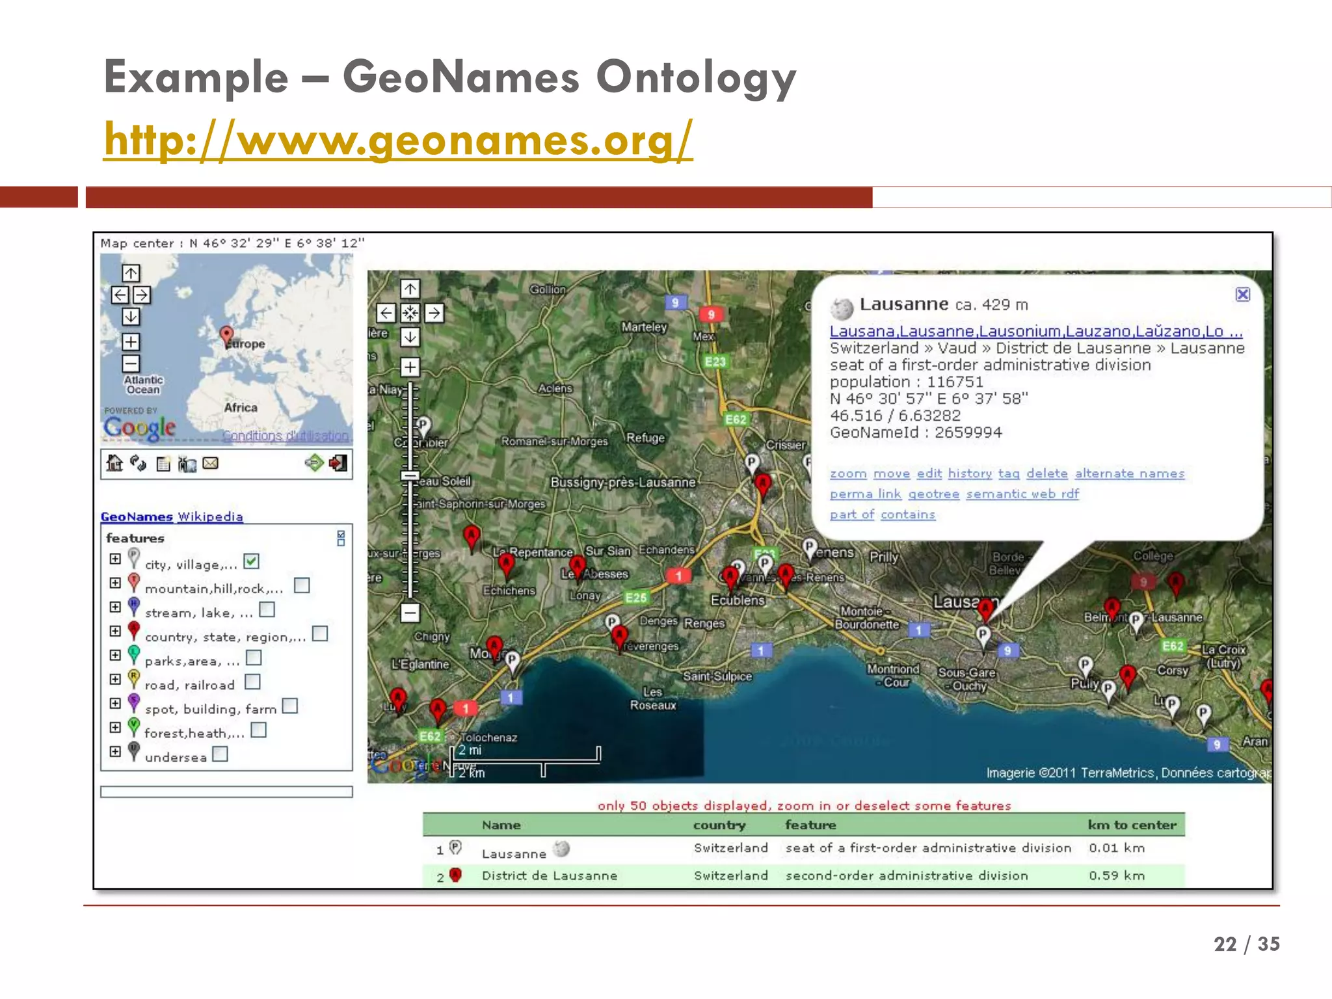Switch to the GeoNames tab
The image size is (1332, 999).
click(x=137, y=516)
